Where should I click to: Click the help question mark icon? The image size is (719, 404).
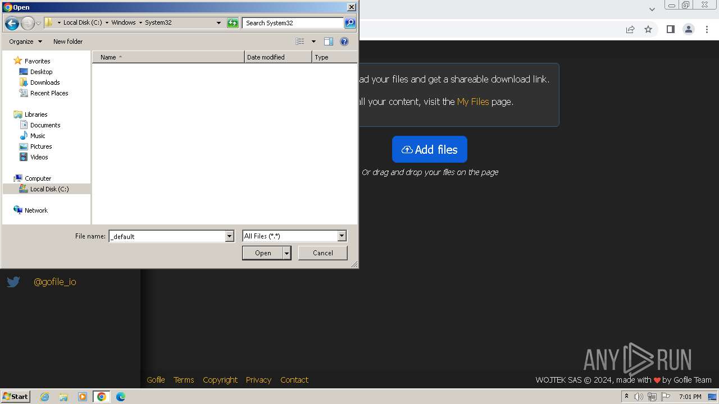(x=344, y=42)
